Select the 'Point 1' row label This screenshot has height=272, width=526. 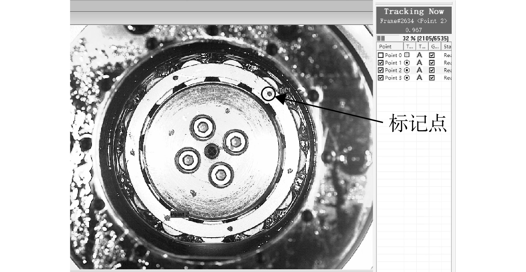click(393, 63)
